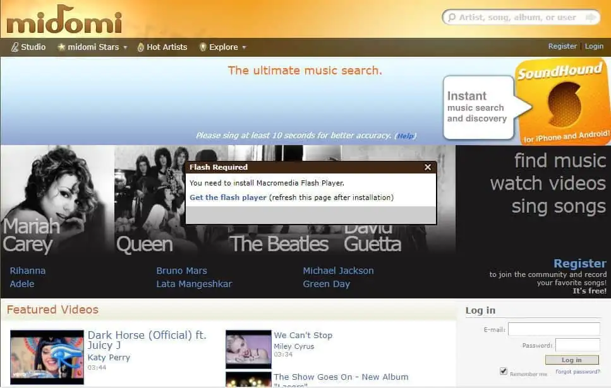The image size is (611, 388).
Task: Open the Michael Jackson artist link
Action: [x=338, y=271]
